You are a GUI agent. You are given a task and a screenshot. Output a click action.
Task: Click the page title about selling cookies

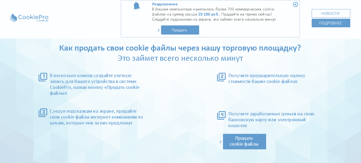tap(180, 48)
